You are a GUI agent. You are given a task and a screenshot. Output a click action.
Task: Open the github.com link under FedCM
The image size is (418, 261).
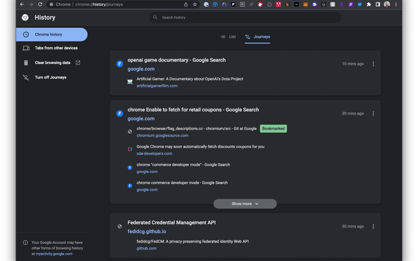(146, 248)
